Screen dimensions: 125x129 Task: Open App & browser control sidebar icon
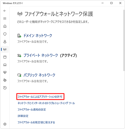[x=5, y=57]
